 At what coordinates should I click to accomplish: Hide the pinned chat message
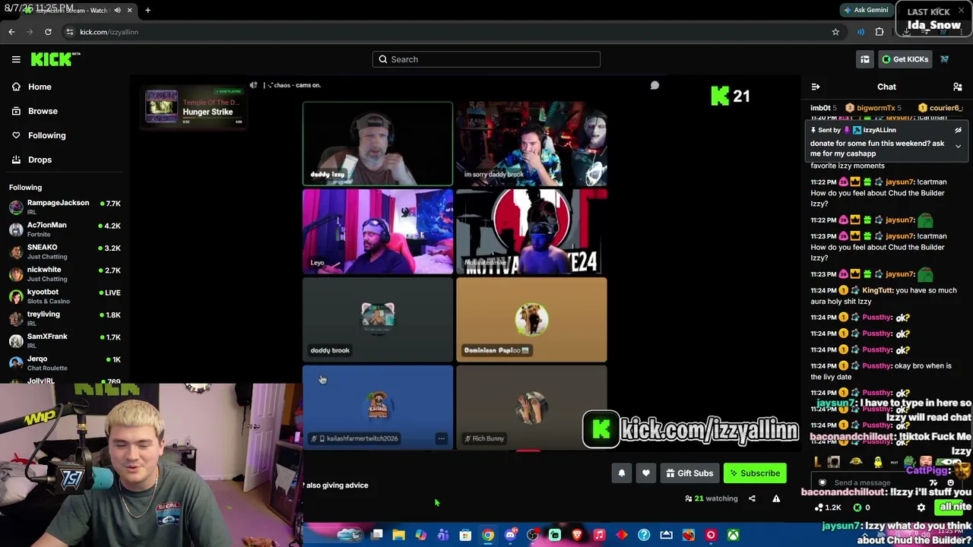pos(958,130)
